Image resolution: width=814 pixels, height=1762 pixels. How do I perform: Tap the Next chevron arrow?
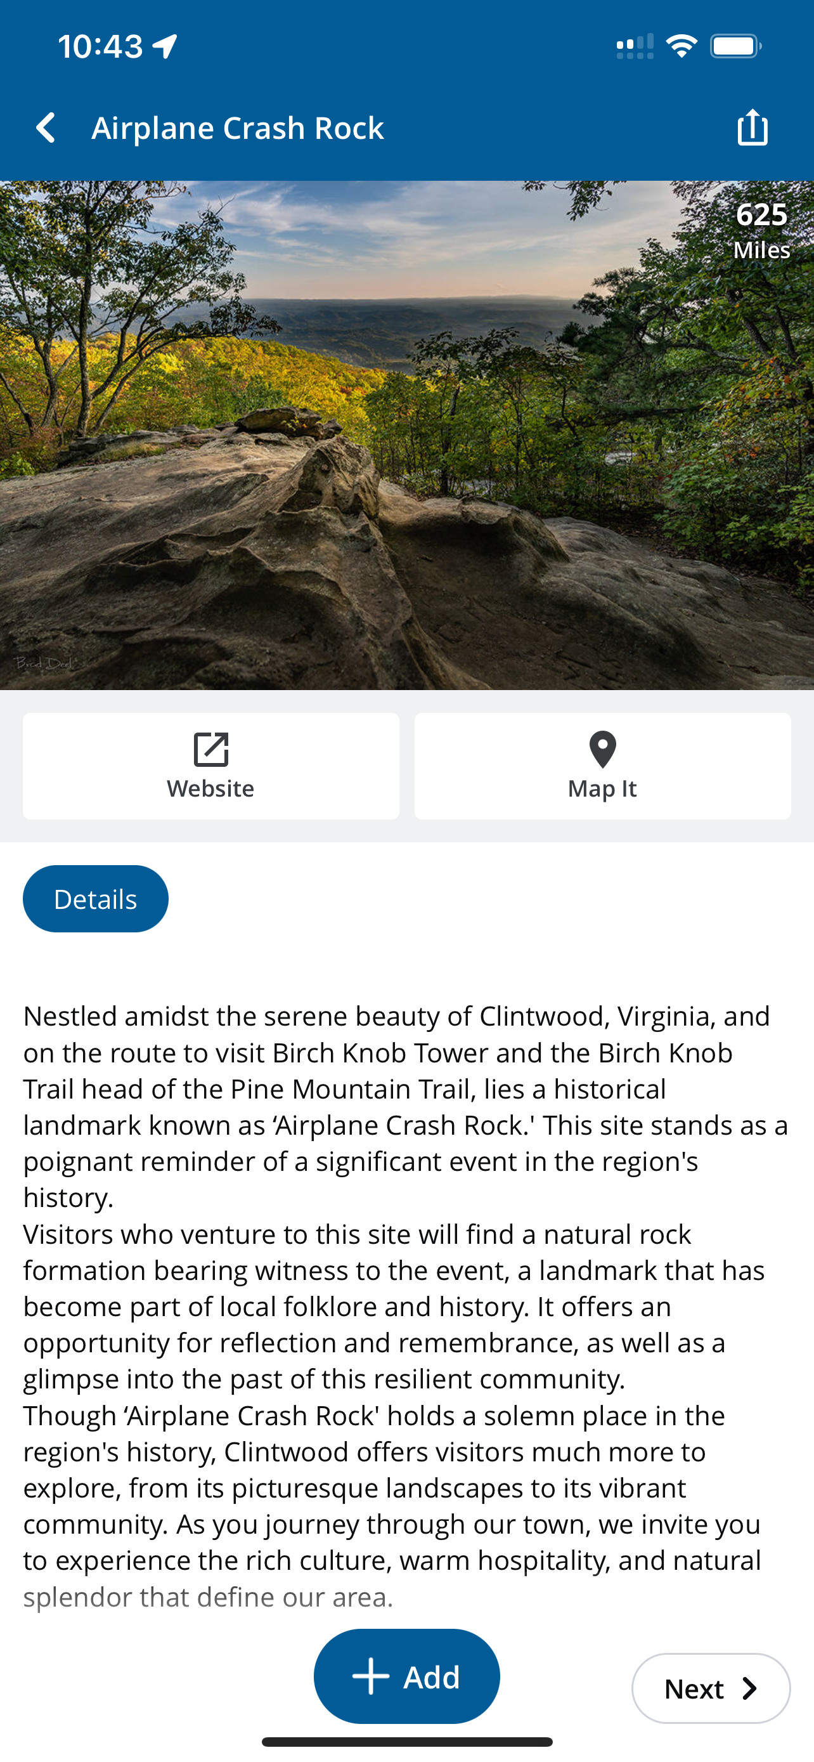coord(750,1688)
